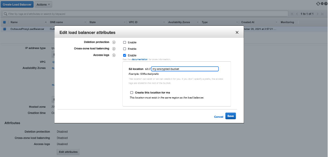
Task: Click 'Example: S3Bucket/prefix' hint text
Action: coord(144,74)
